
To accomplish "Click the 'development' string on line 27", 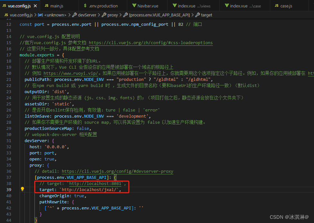I will pyautogui.click(x=132, y=116).
